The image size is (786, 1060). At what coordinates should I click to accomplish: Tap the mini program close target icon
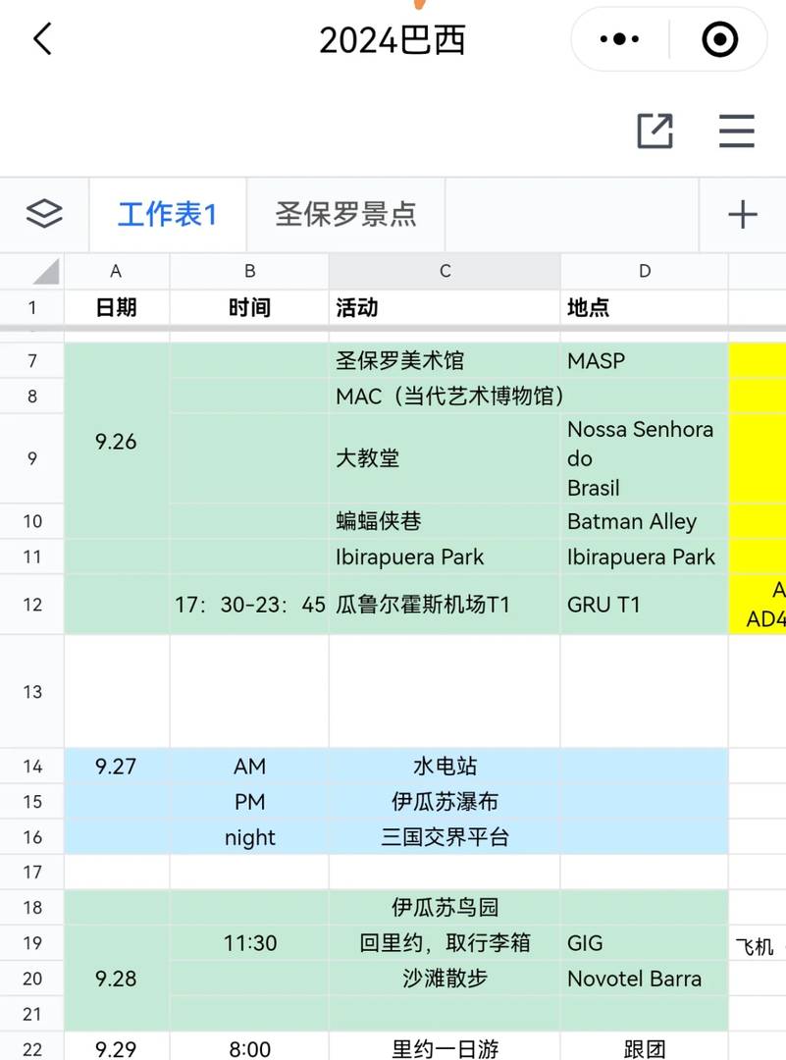tap(720, 40)
